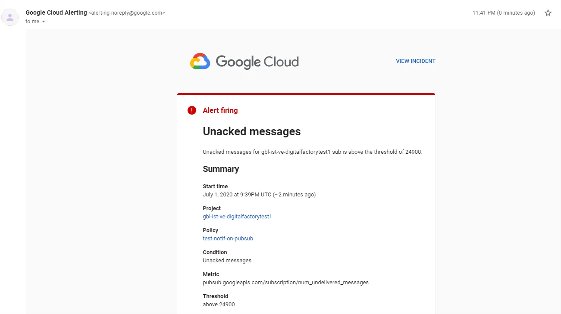Screen dimensions: 561x314
Task: Click the "Alert firing" status text
Action: pyautogui.click(x=220, y=110)
